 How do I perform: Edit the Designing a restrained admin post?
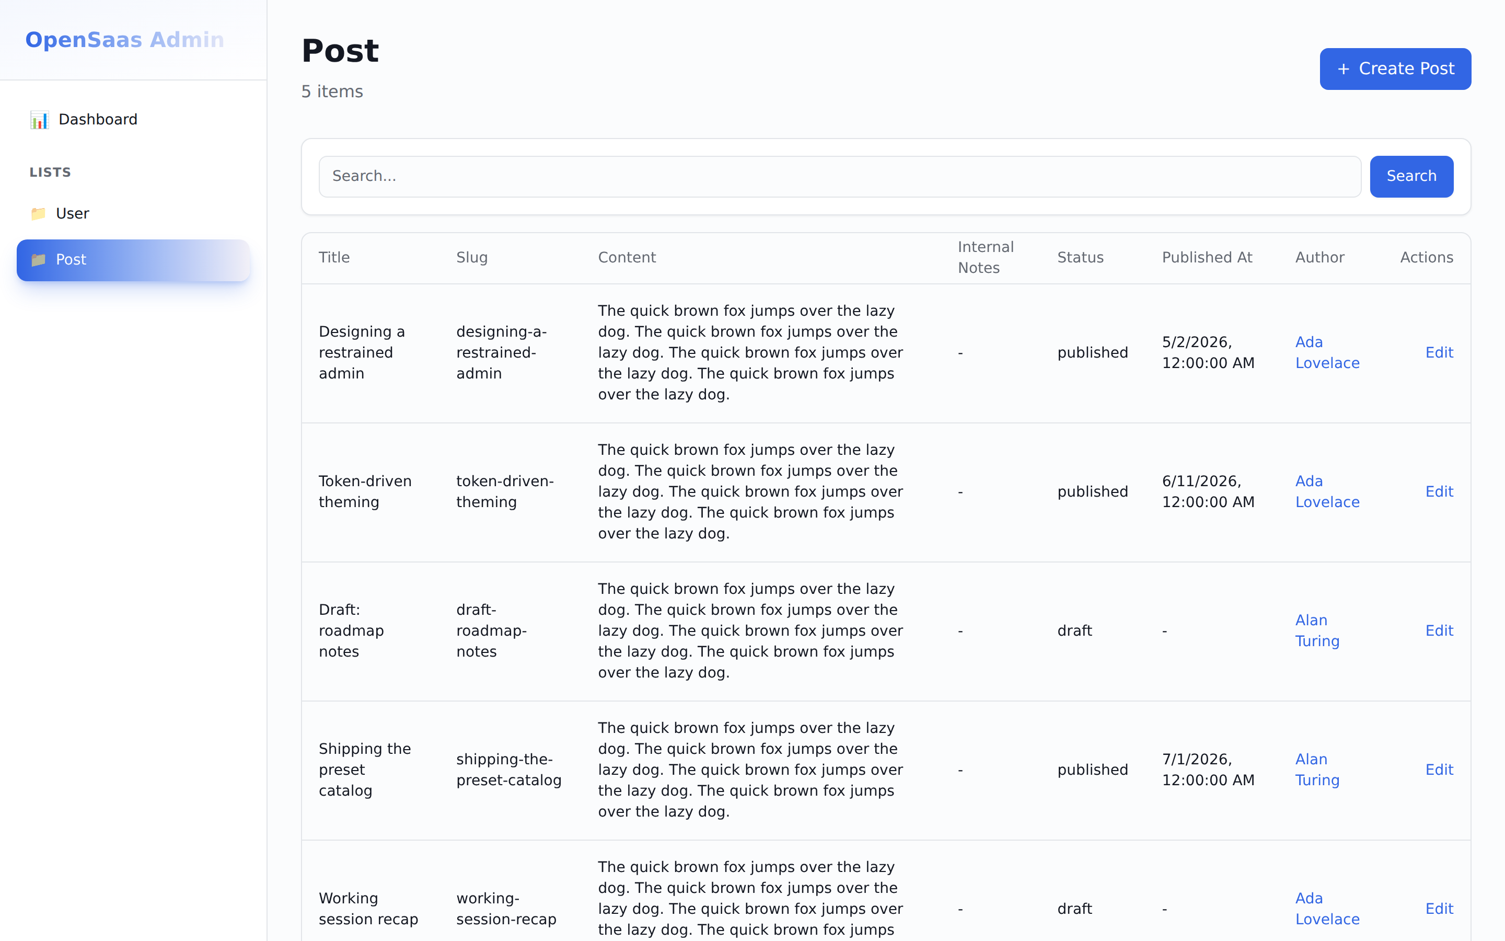coord(1439,353)
